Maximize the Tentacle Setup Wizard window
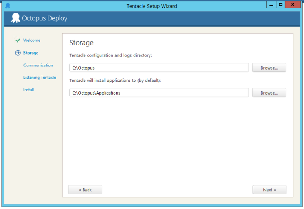Image resolution: width=304 pixels, height=209 pixels. click(281, 5)
